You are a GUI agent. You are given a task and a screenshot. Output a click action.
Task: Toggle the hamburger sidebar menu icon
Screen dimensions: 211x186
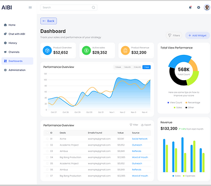(x=30, y=7)
